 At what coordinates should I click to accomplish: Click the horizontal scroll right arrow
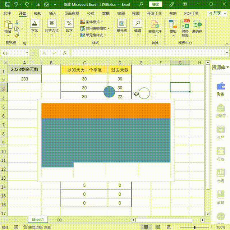[203, 220]
